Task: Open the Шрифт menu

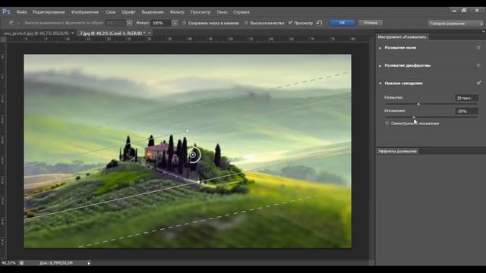Action: [128, 12]
